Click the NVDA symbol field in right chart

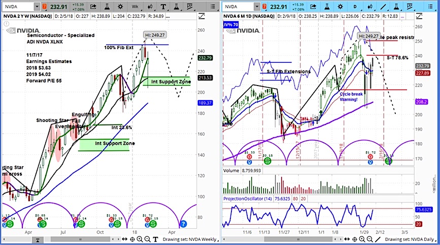coord(239,7)
